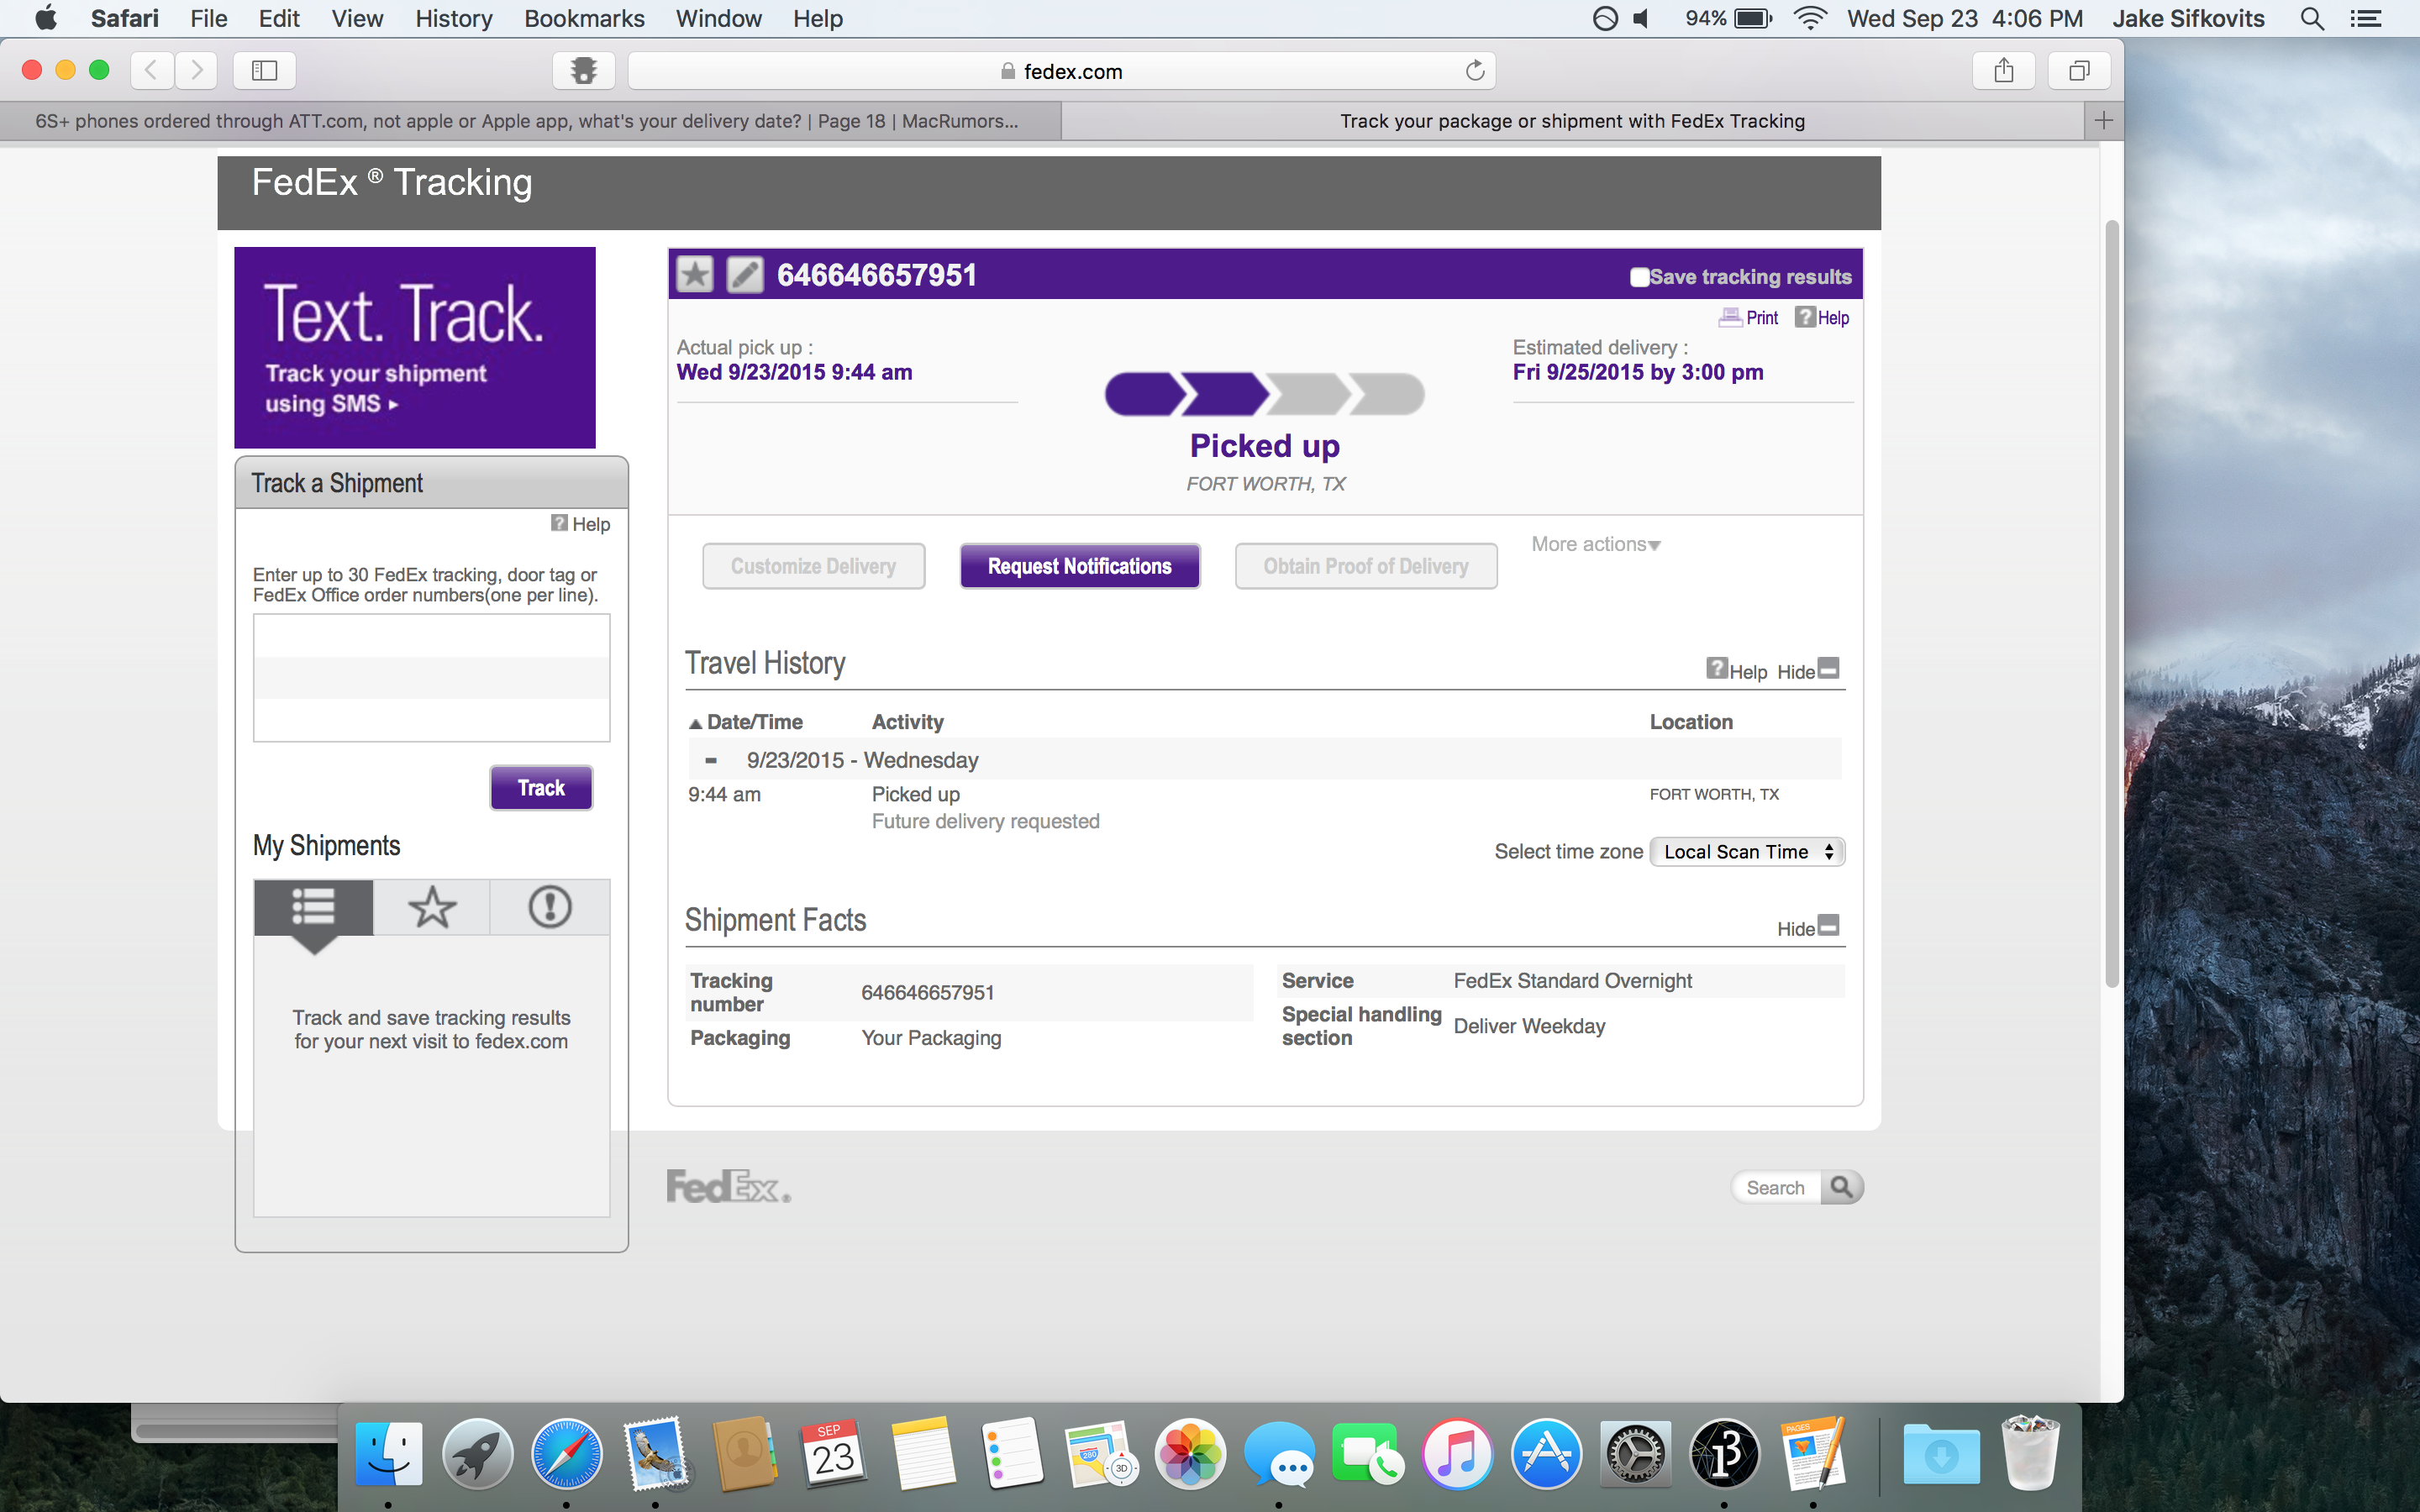
Task: Open Photos from the Dock
Action: point(1190,1453)
